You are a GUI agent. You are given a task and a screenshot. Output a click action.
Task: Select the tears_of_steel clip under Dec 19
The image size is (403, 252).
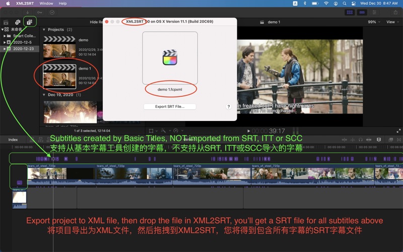[71, 112]
